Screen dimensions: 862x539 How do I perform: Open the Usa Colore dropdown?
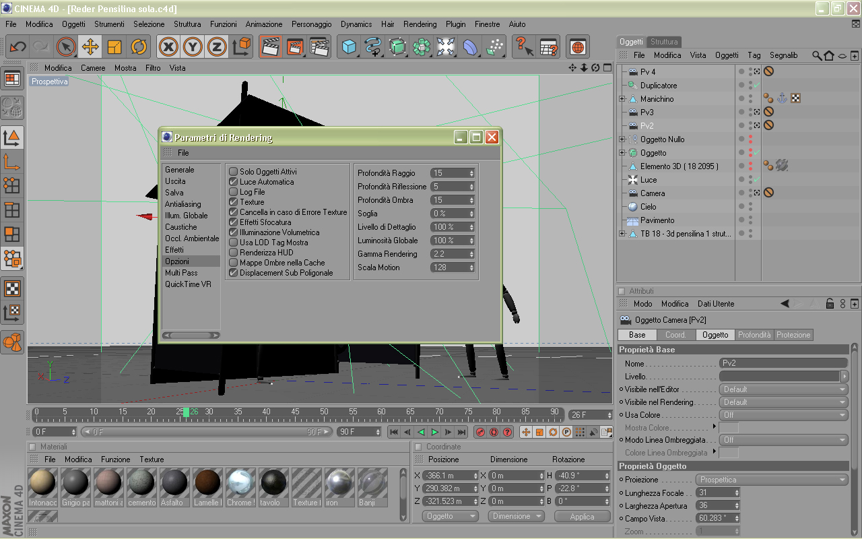coord(784,415)
